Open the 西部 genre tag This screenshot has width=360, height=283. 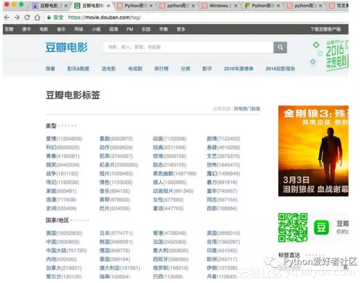pyautogui.click(x=212, y=208)
